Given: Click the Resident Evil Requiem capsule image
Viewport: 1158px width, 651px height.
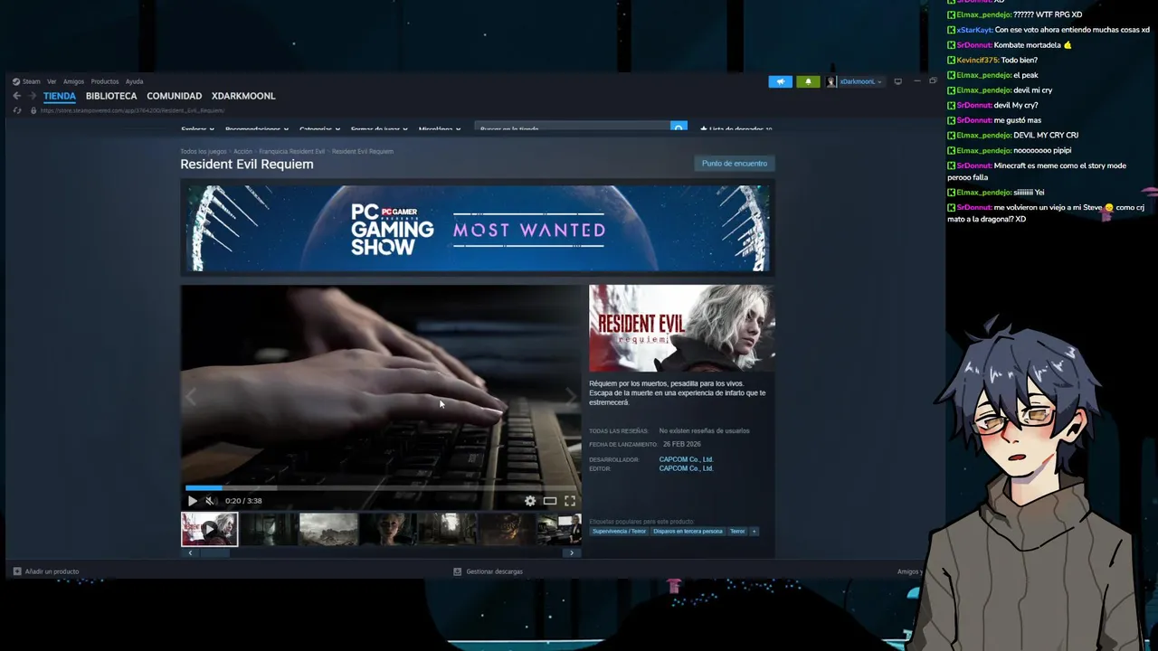Looking at the screenshot, I should tap(682, 328).
